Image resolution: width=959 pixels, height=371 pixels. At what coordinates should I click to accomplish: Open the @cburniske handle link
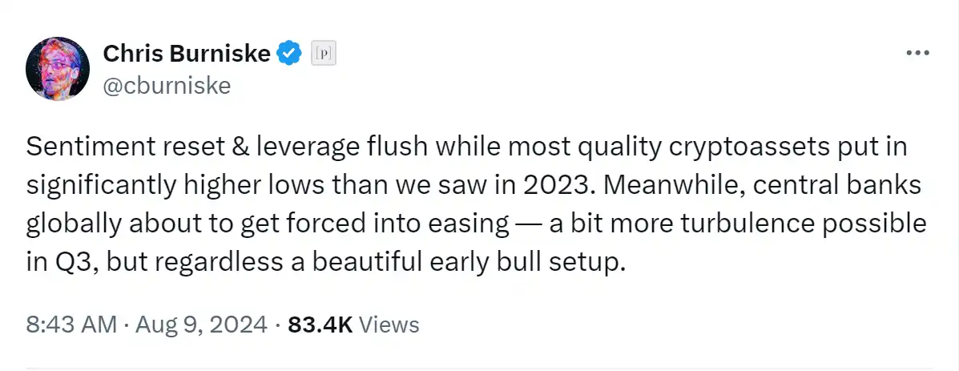(x=167, y=84)
